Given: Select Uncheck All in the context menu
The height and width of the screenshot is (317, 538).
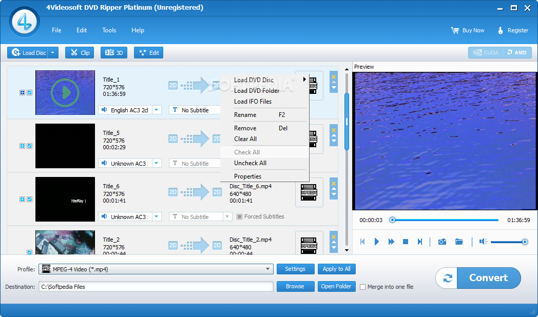Looking at the screenshot, I should (264, 163).
